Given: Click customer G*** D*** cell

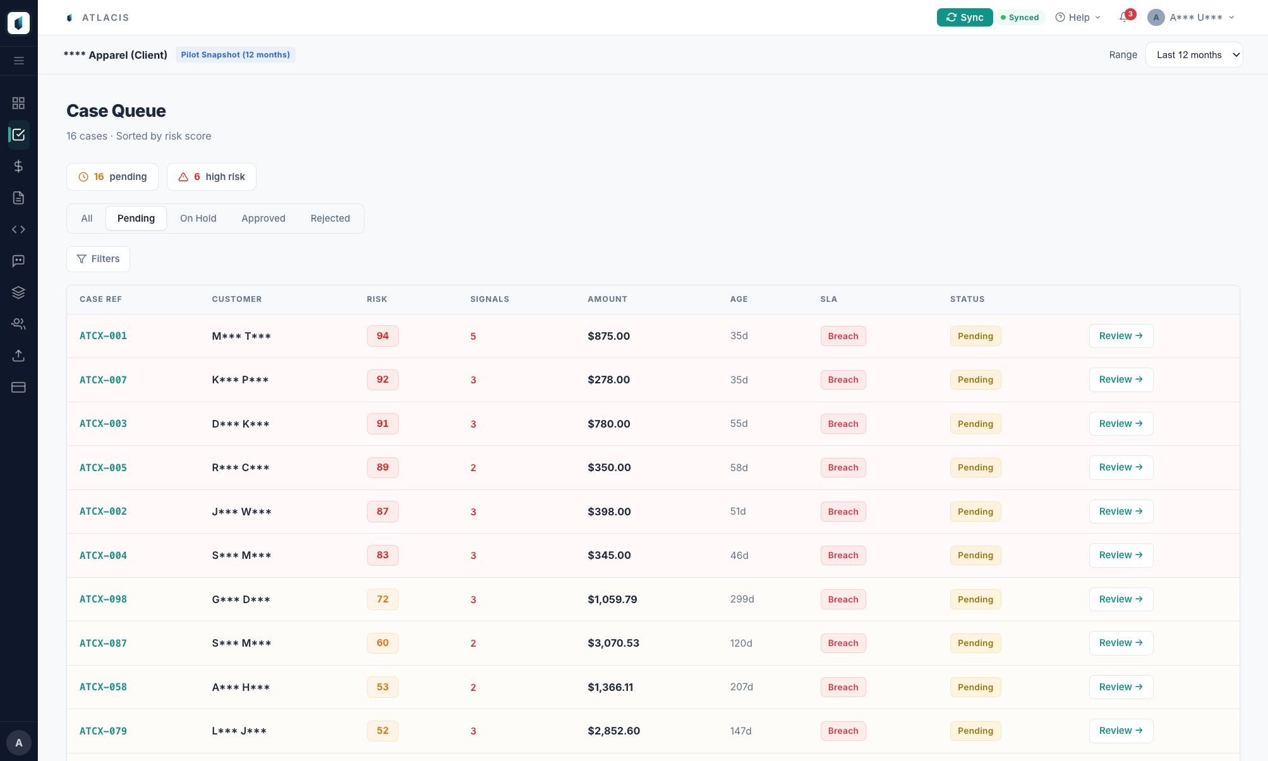Looking at the screenshot, I should [241, 599].
